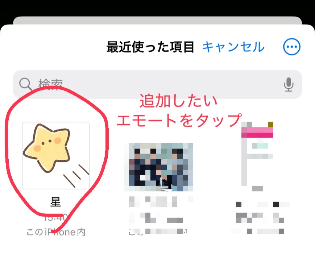The width and height of the screenshot is (315, 275).
Task: Tap the blurred location label under middle file
Action: pyautogui.click(x=158, y=232)
